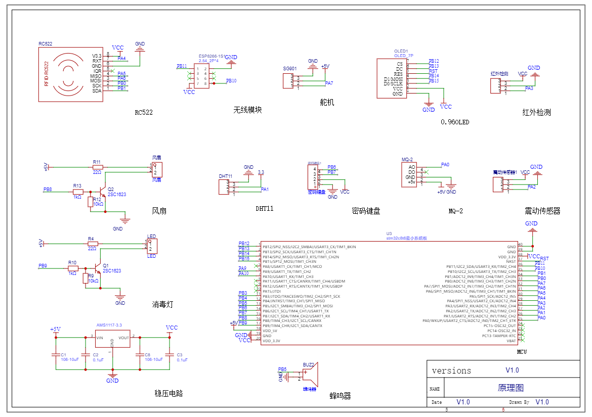This screenshot has width=592, height=417.
Task: Select resistor R12 10kΩ symbol
Action: (x=90, y=202)
